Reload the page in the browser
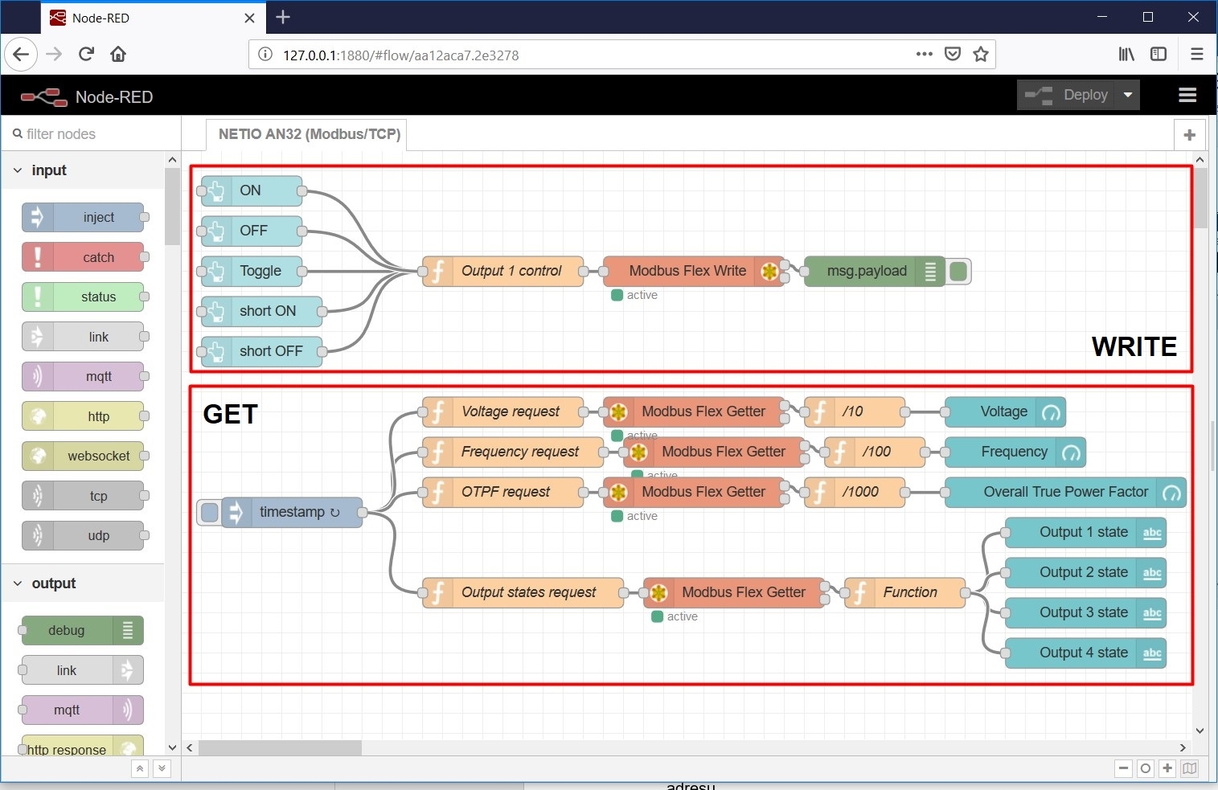Viewport: 1218px width, 790px height. pos(86,54)
